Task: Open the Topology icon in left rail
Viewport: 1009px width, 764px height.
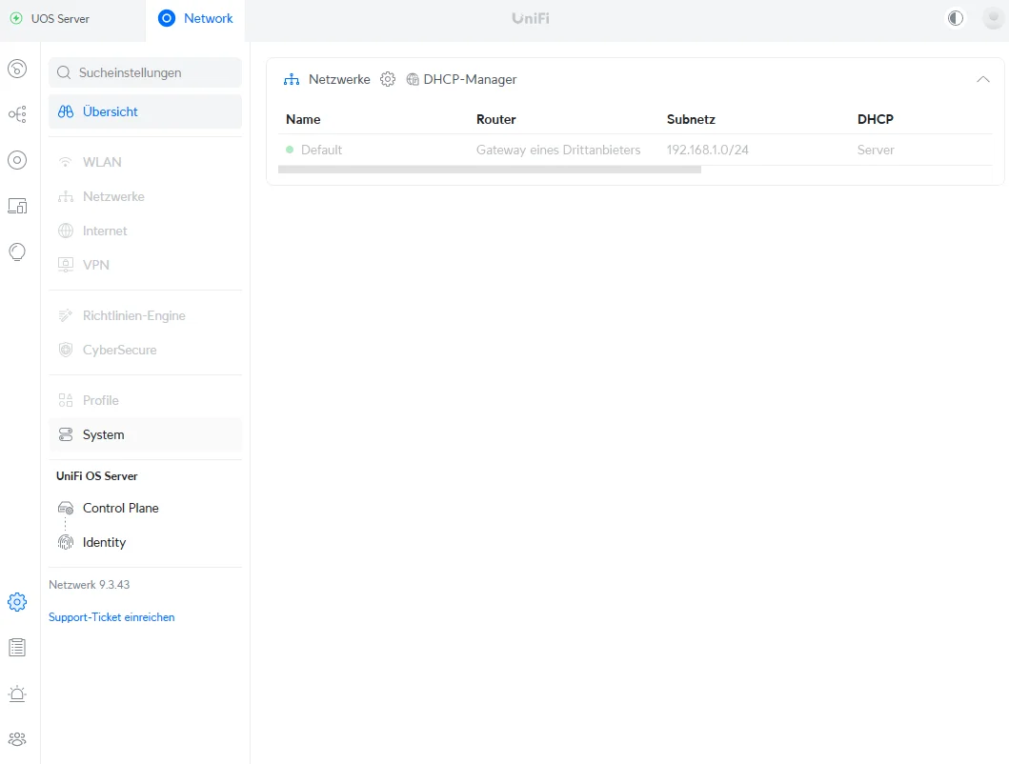Action: (17, 114)
